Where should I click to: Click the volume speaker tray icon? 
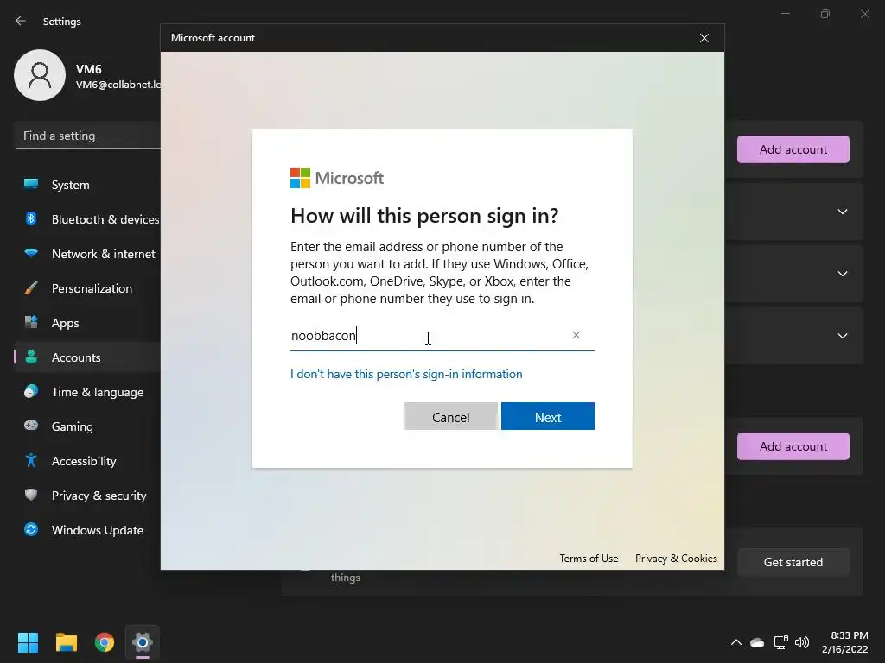pos(801,642)
